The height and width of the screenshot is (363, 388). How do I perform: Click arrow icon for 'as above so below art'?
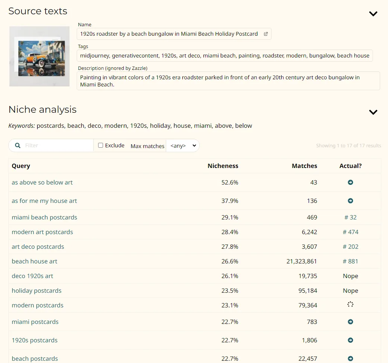pyautogui.click(x=350, y=182)
